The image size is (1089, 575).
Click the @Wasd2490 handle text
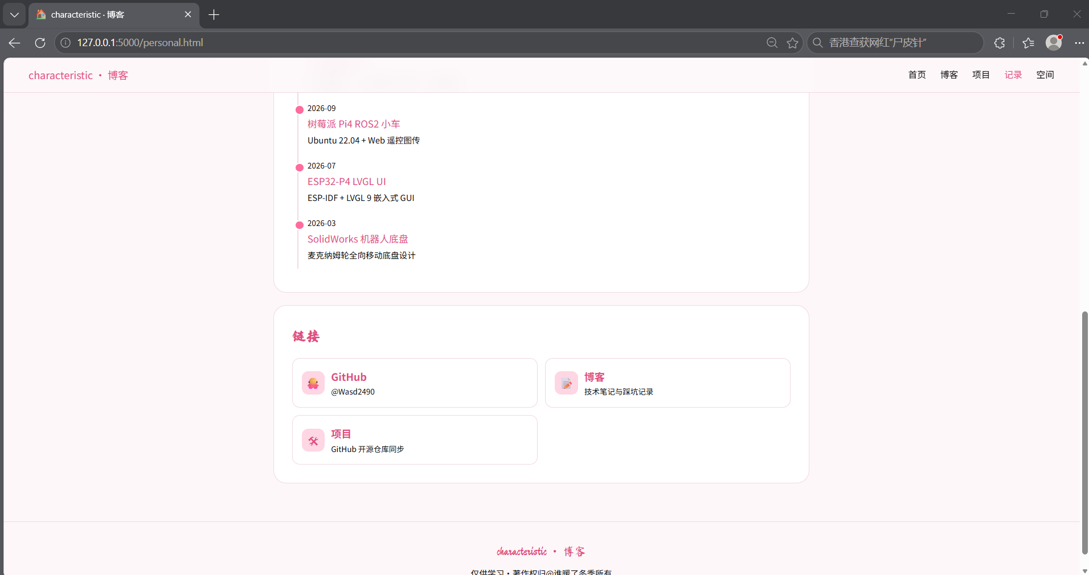point(353,392)
